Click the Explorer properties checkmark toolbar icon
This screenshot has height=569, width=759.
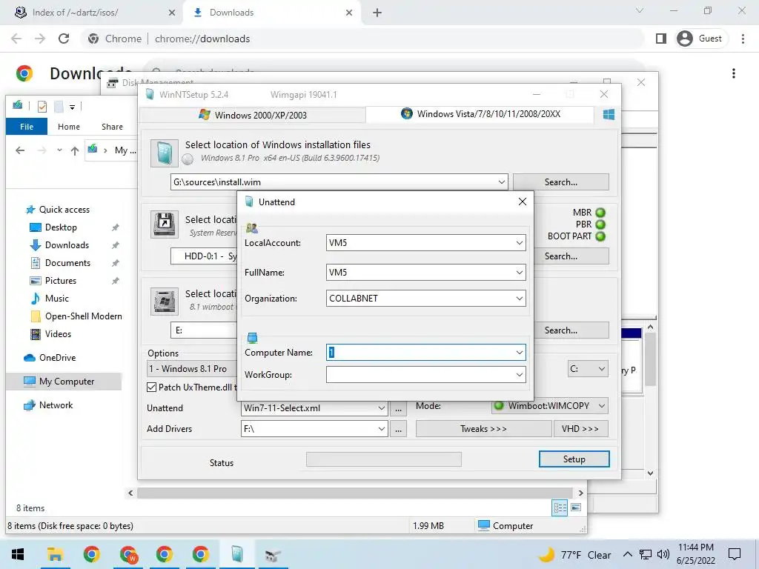tap(42, 106)
